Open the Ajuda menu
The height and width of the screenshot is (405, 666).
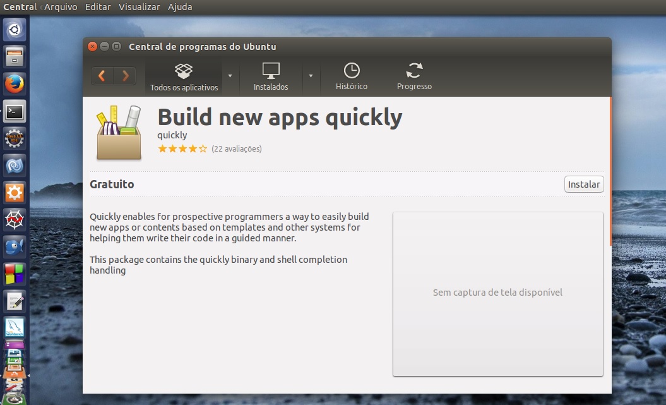[180, 7]
